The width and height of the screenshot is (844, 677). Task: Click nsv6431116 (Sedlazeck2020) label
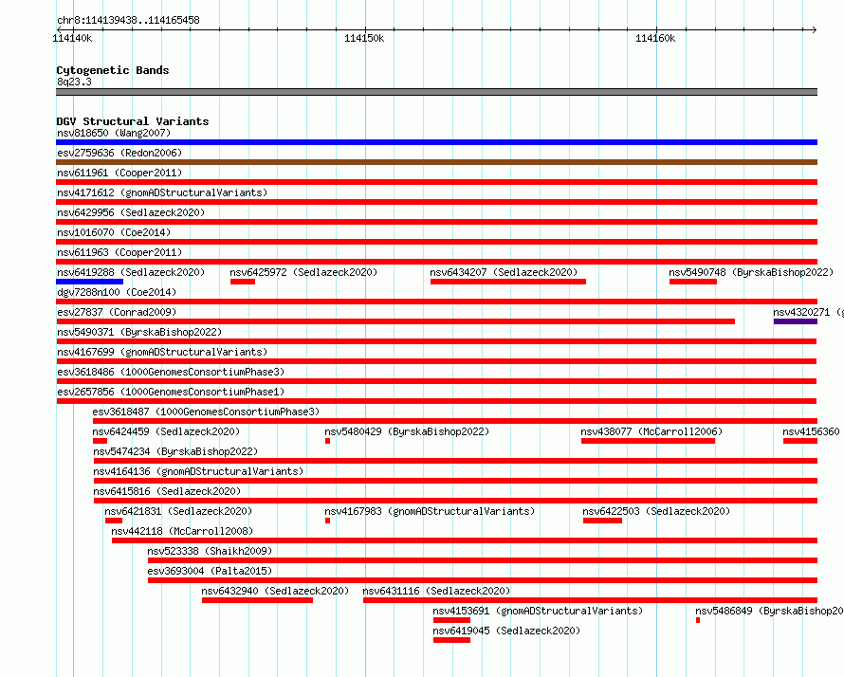pyautogui.click(x=436, y=591)
